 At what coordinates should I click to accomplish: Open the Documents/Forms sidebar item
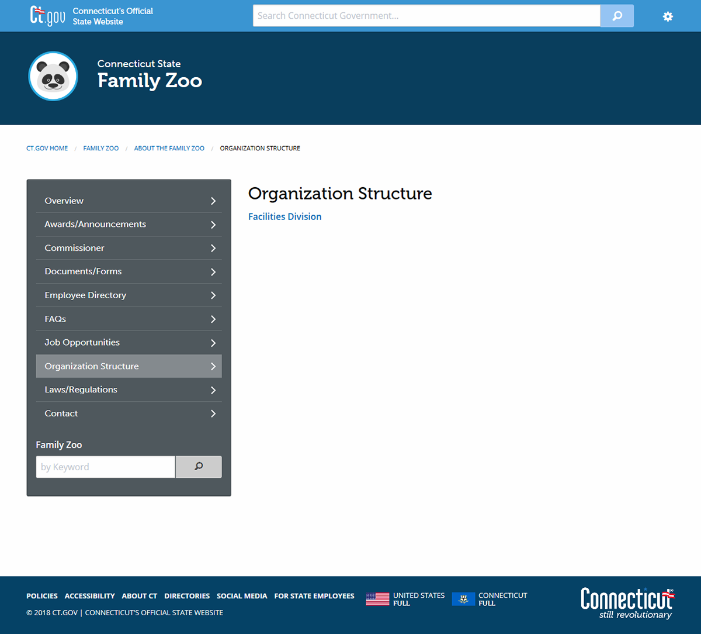[x=84, y=271]
